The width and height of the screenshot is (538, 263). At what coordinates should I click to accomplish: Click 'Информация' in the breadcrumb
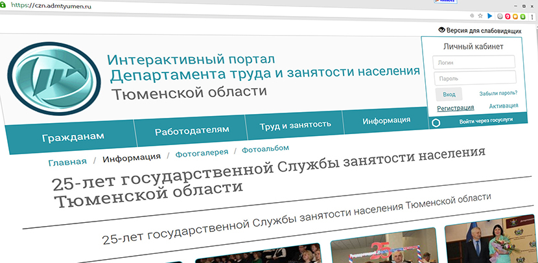coord(132,157)
